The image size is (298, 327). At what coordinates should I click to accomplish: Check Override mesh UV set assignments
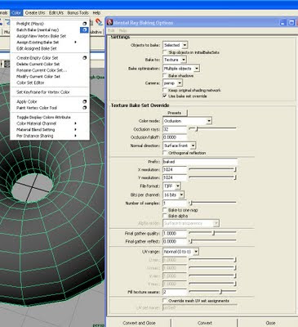[x=164, y=301]
